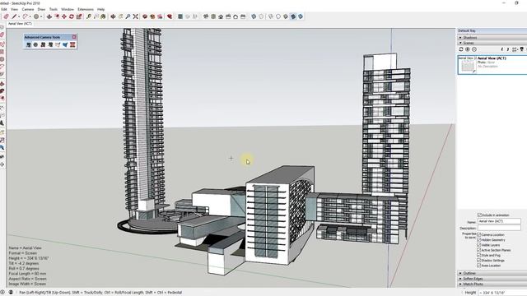This screenshot has width=527, height=296.
Task: Select the Push/Pull tool
Action: (x=49, y=16)
